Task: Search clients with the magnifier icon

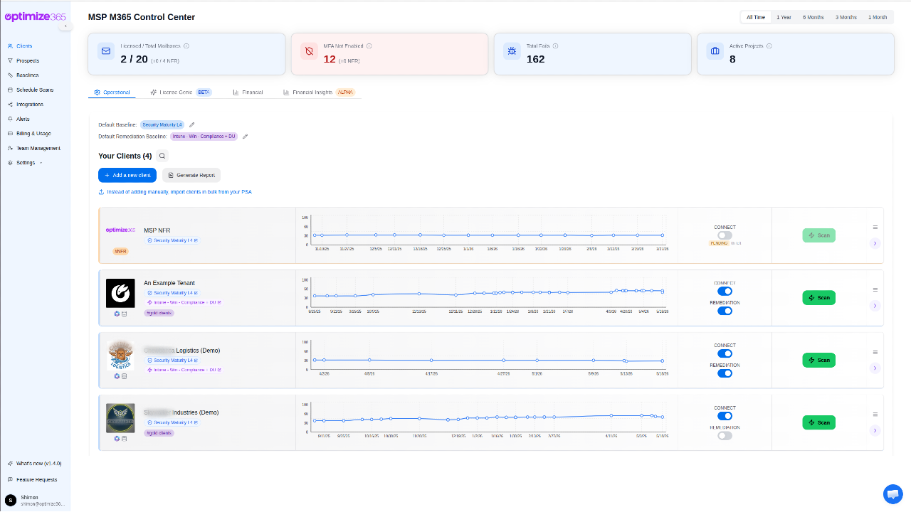Action: coord(162,156)
